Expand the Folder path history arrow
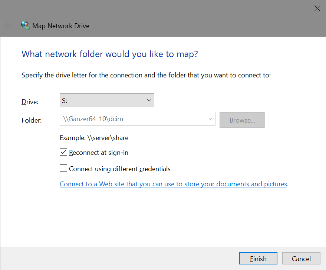Screen dimensions: 326x270 [211, 119]
